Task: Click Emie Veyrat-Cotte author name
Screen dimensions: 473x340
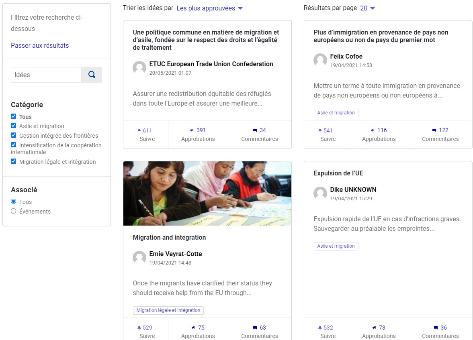Action: pos(176,254)
